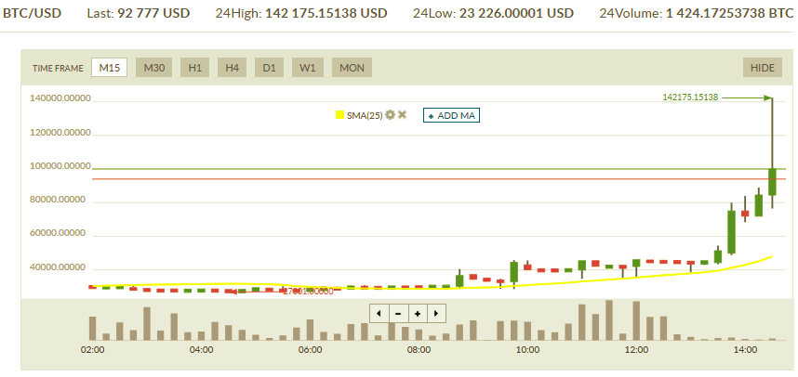Click the SMA(25) legend label

click(364, 115)
